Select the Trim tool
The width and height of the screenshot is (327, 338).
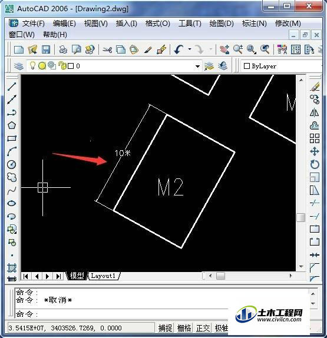[x=315, y=203]
